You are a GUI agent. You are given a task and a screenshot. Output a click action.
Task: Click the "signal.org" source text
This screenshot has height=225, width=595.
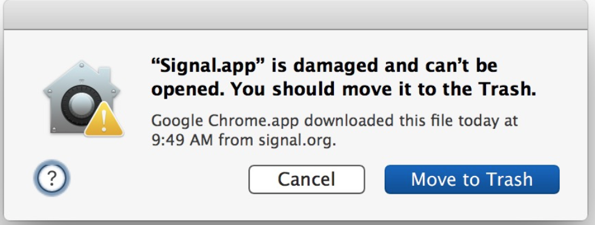pos(297,141)
